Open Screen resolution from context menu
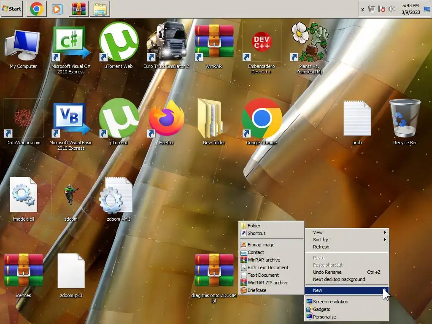Screen dimensions: 432x324 (347, 301)
